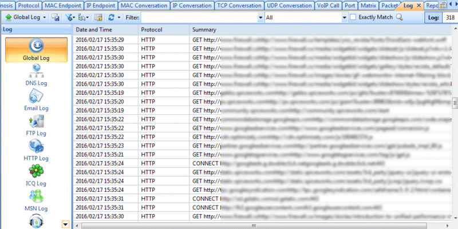458x229 pixels.
Task: Switch to the VoIP Call tab
Action: click(x=328, y=6)
